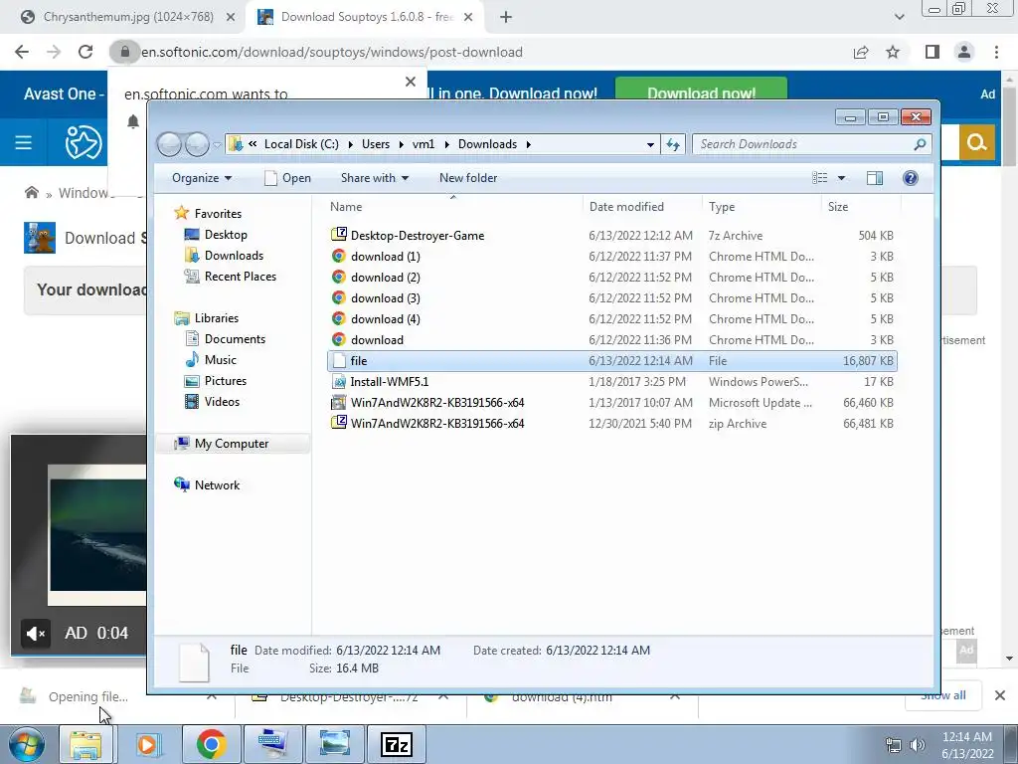Image resolution: width=1018 pixels, height=764 pixels.
Task: Expand the arrow after Downloads breadcrumb
Action: point(528,144)
